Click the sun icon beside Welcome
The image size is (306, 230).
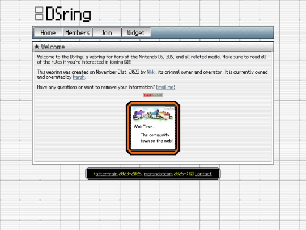point(36,47)
